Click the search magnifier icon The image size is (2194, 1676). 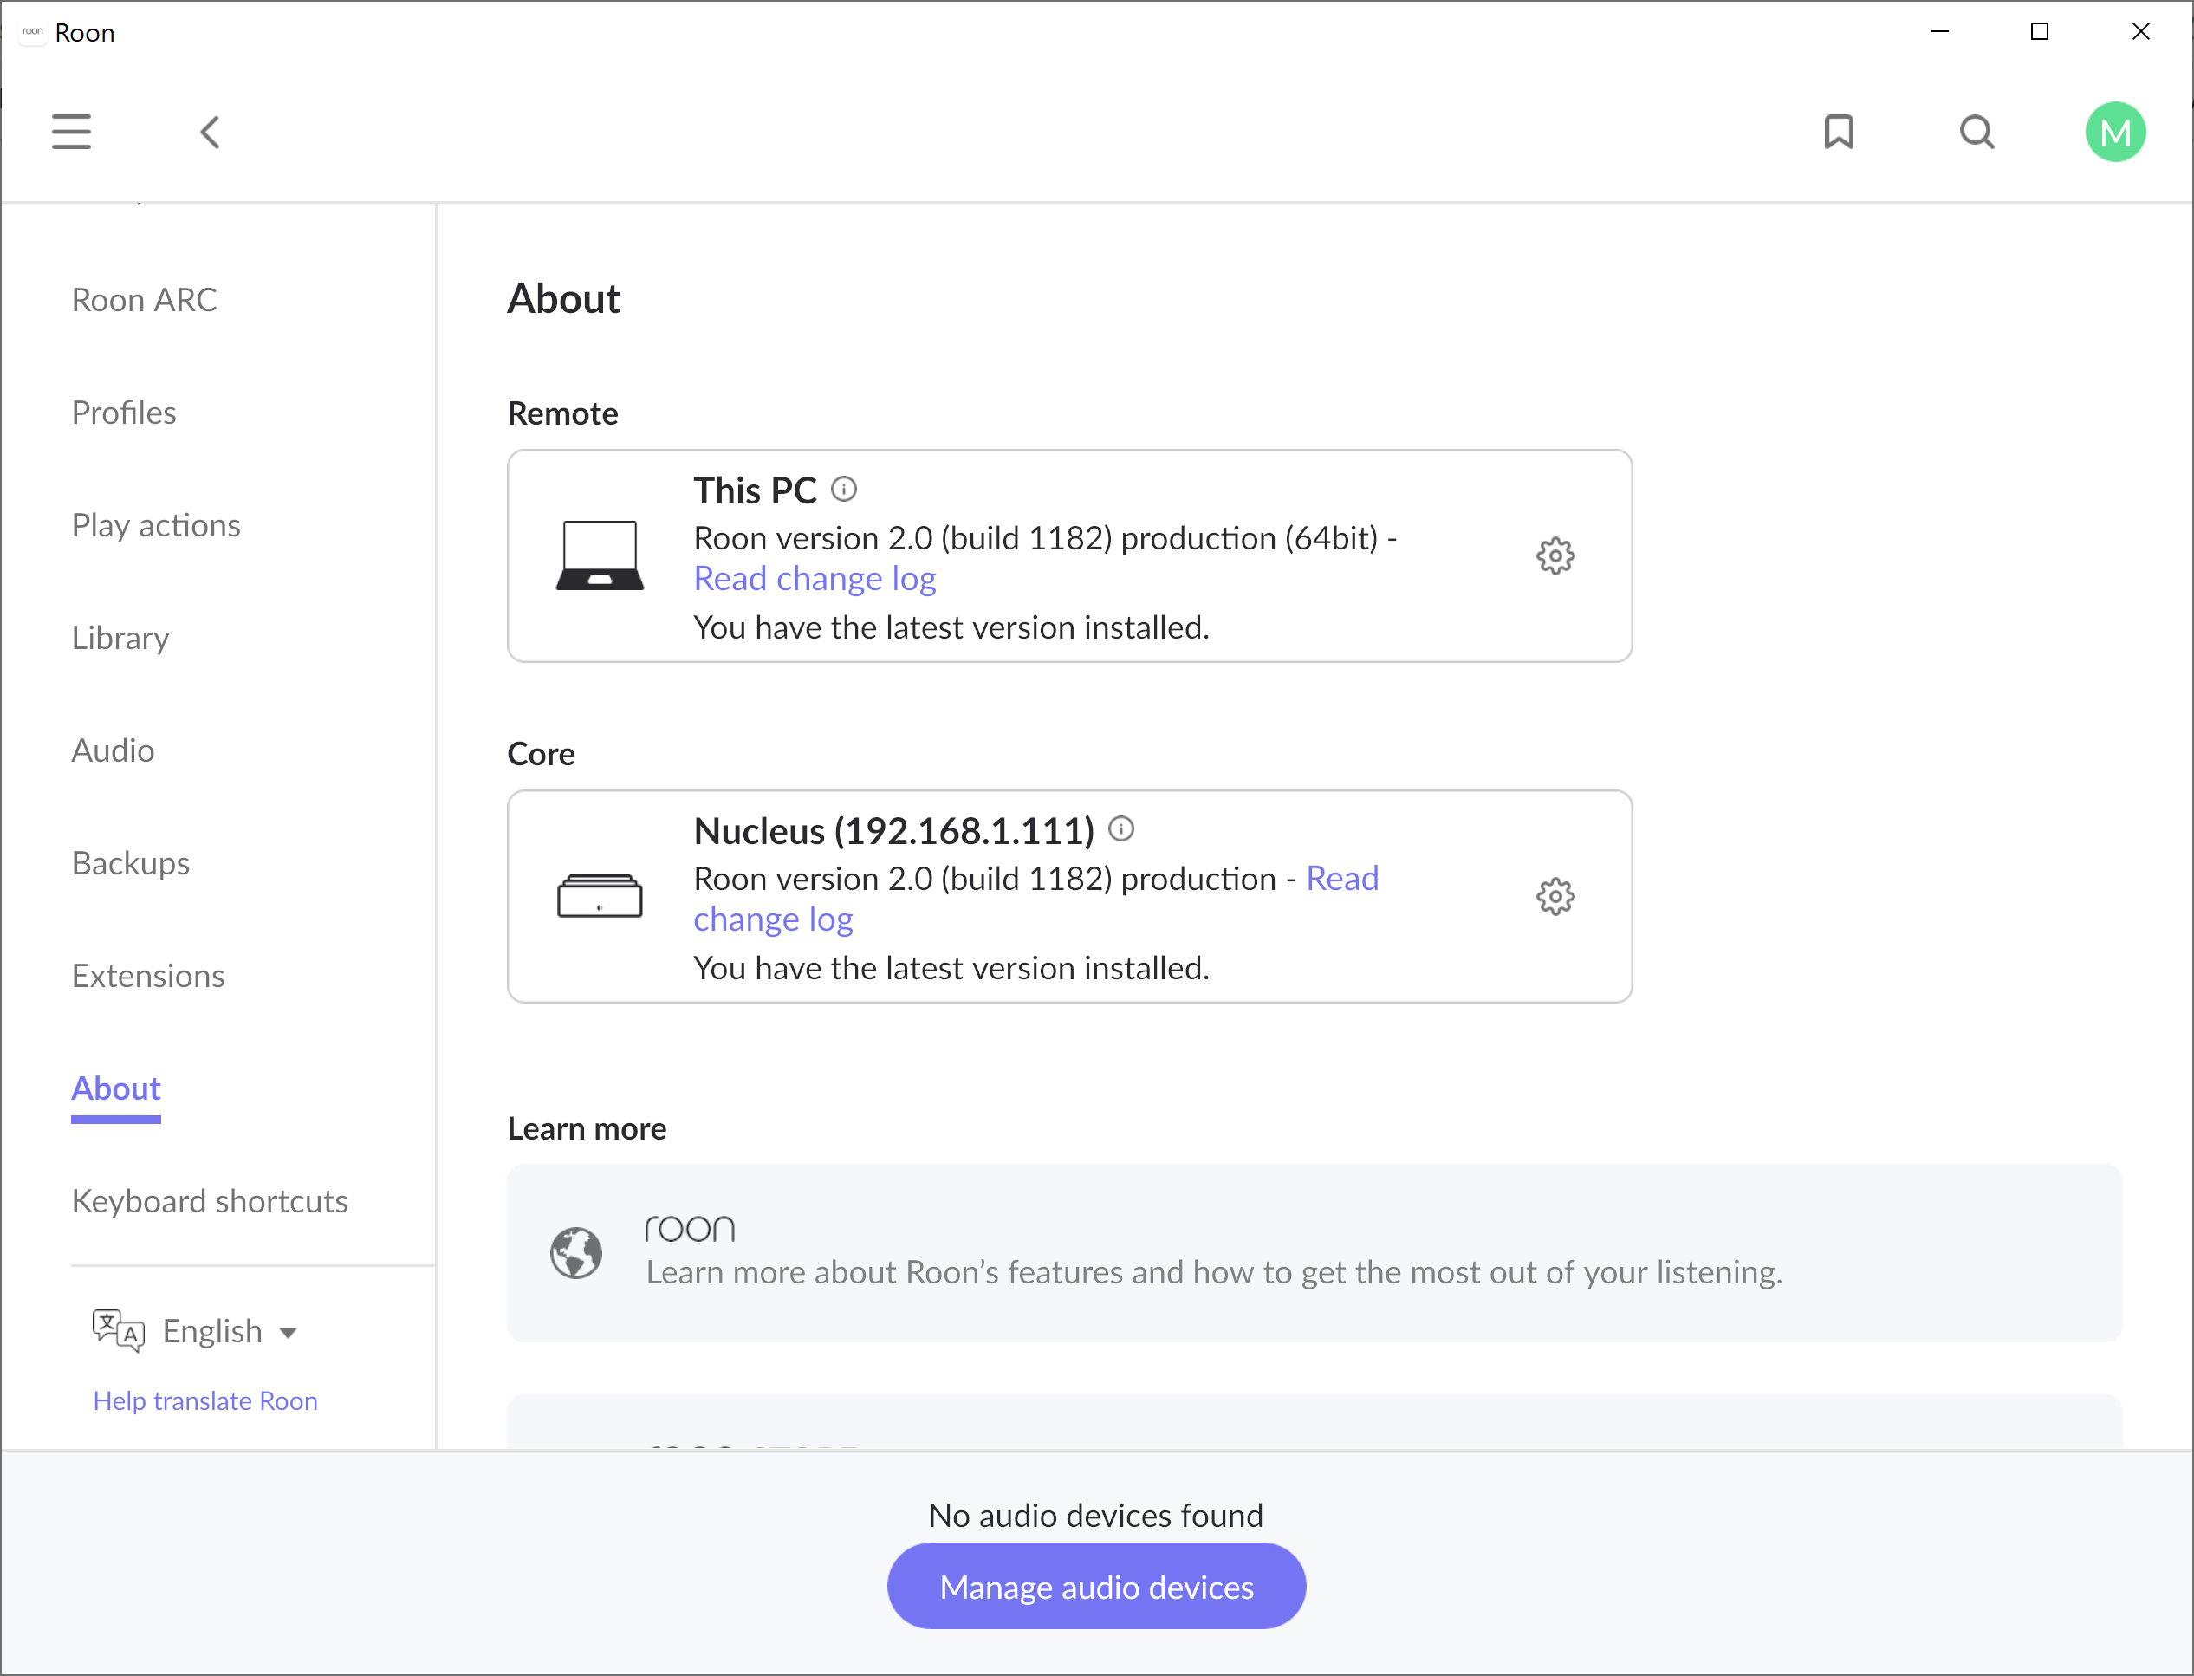tap(1977, 132)
